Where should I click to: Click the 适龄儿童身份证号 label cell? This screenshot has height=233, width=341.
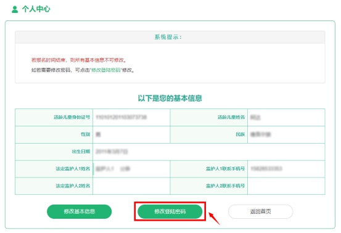(x=54, y=117)
